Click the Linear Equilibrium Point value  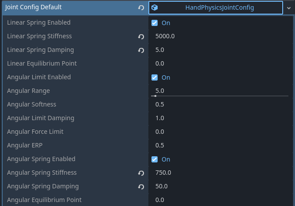point(220,64)
